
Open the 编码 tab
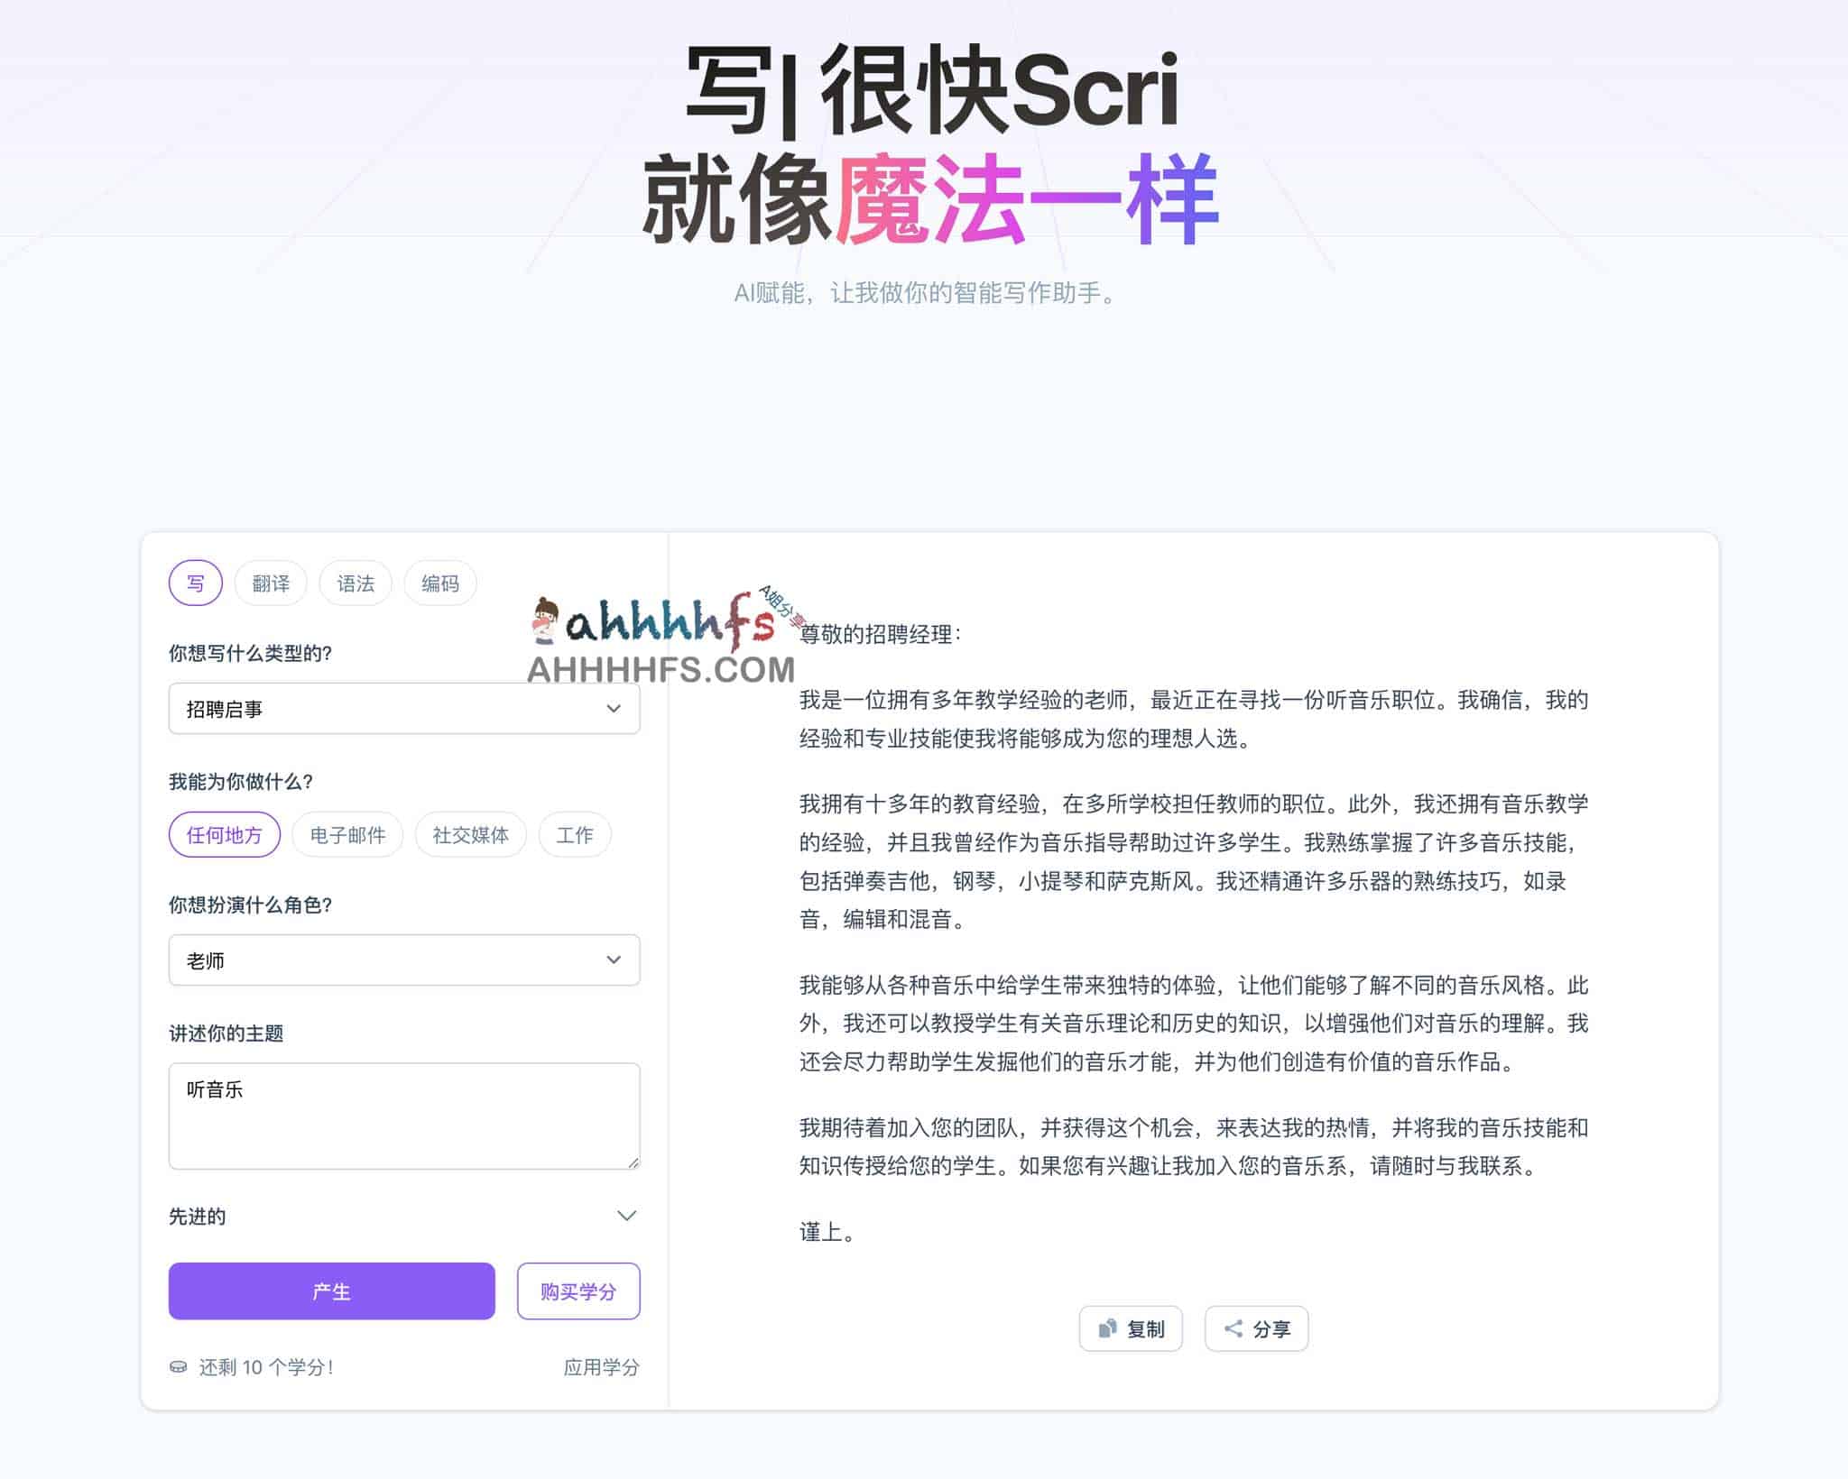(x=440, y=583)
